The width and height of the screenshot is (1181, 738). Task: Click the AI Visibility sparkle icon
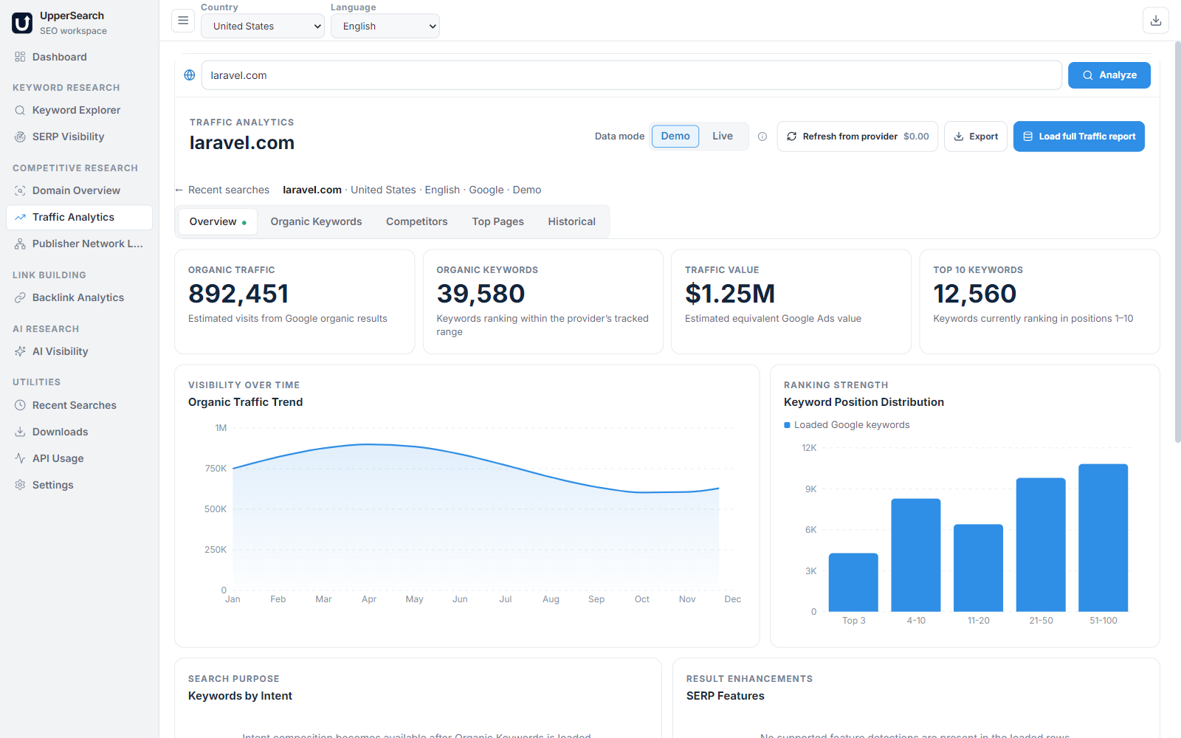(x=20, y=351)
